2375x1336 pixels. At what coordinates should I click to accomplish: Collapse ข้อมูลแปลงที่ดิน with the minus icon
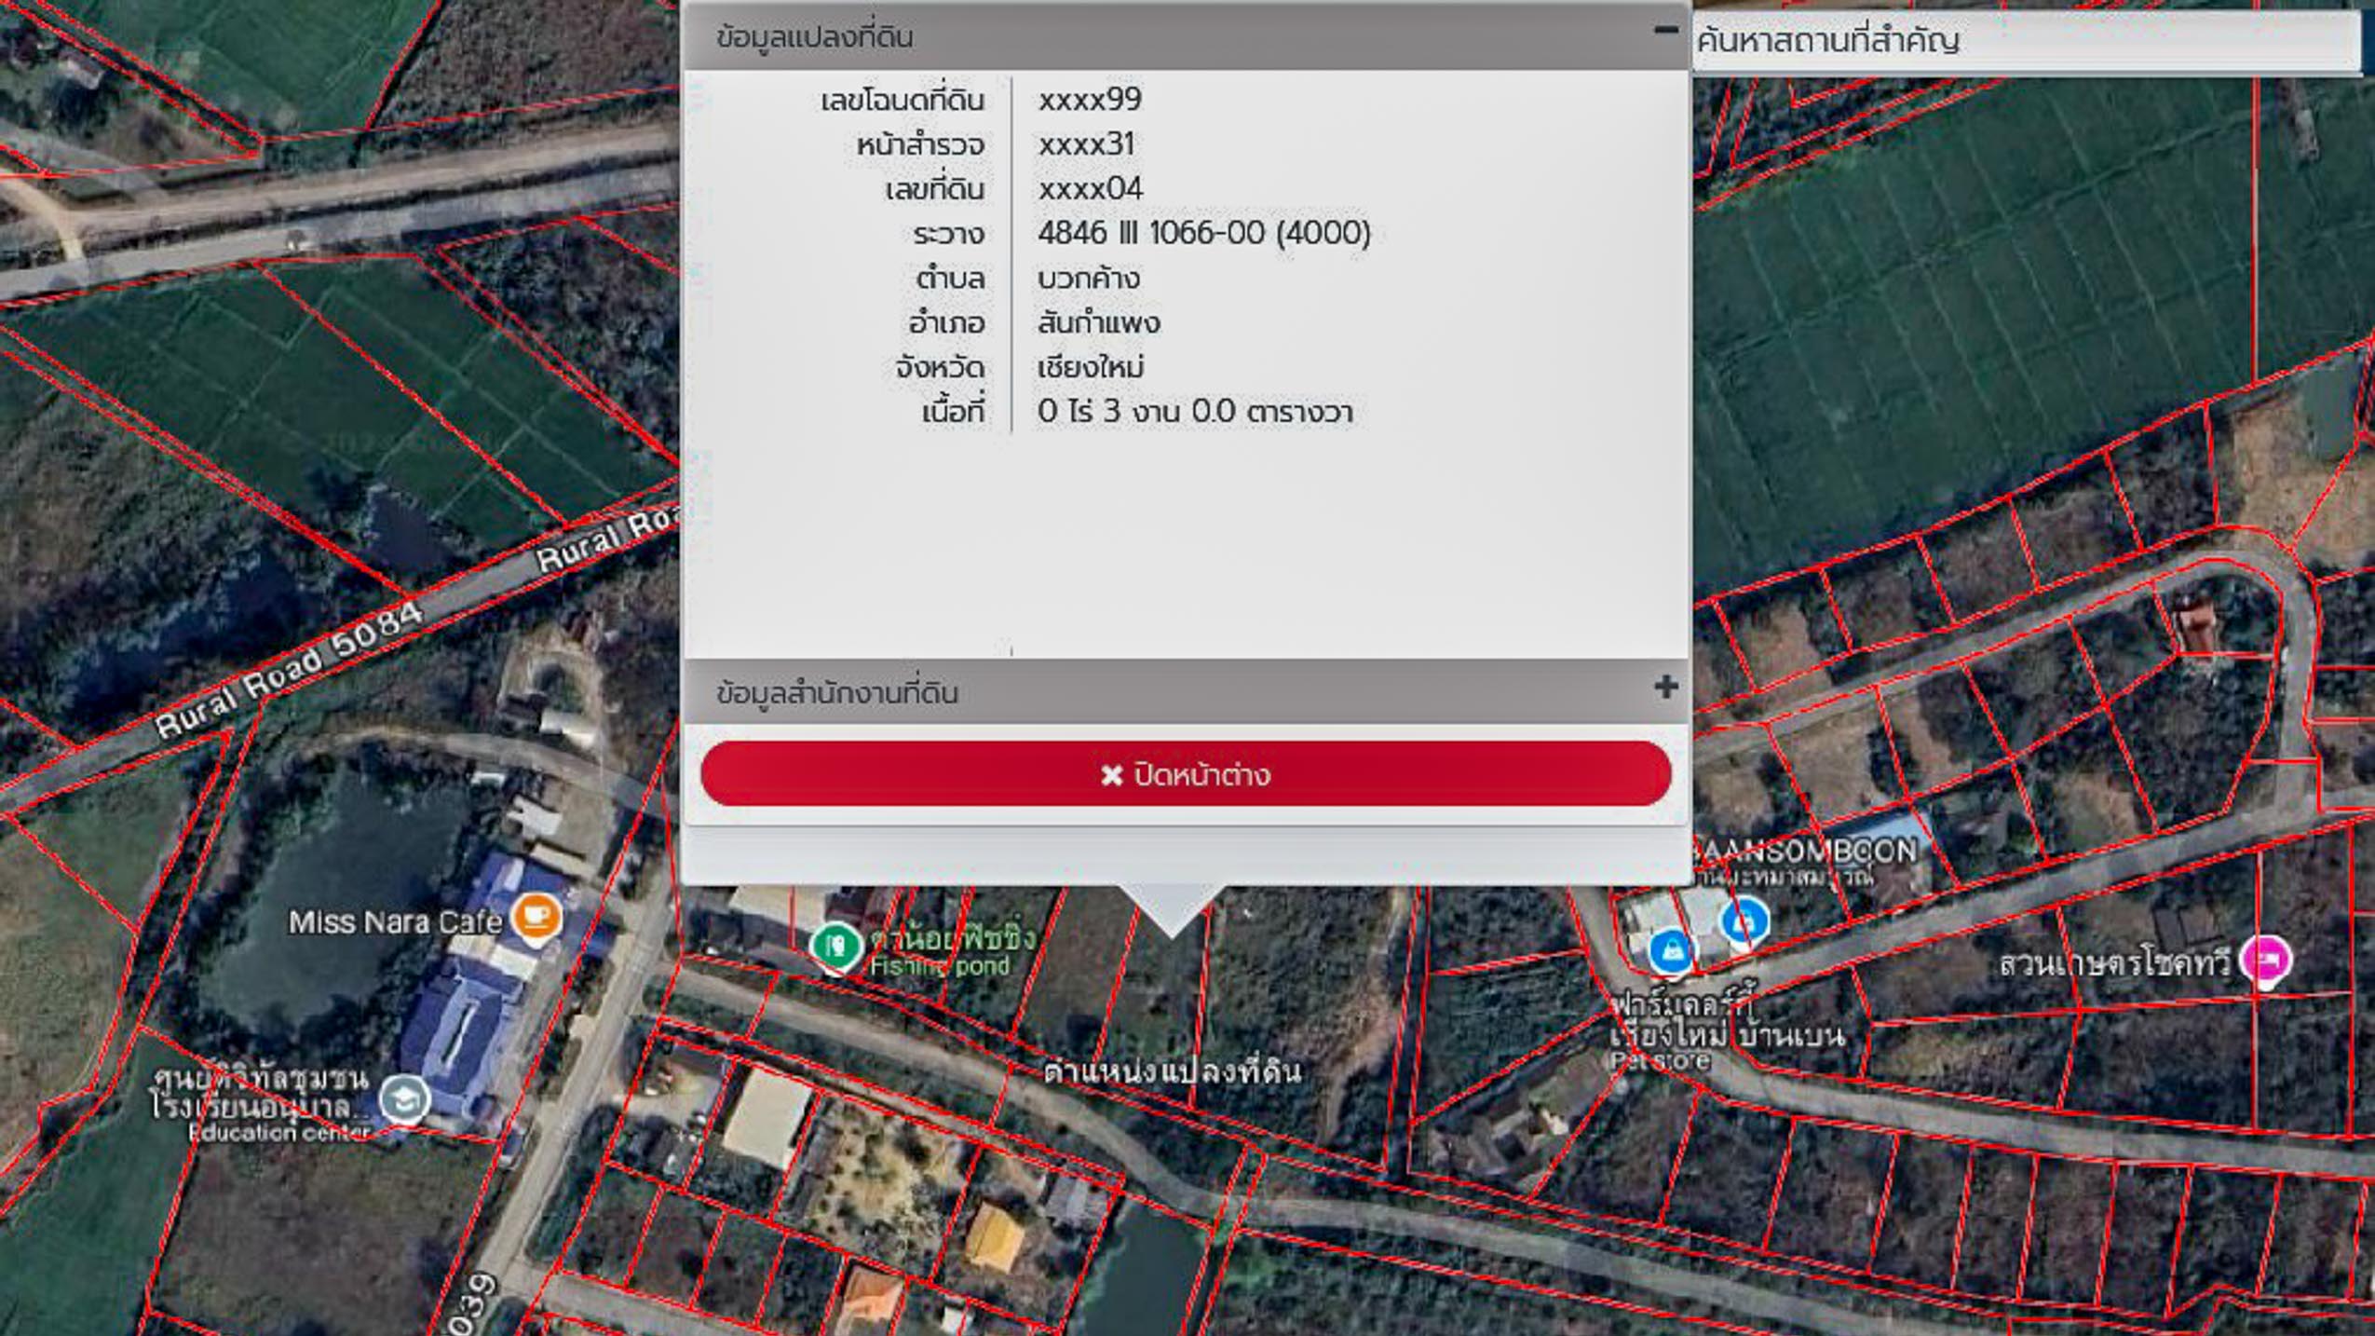click(x=1665, y=31)
